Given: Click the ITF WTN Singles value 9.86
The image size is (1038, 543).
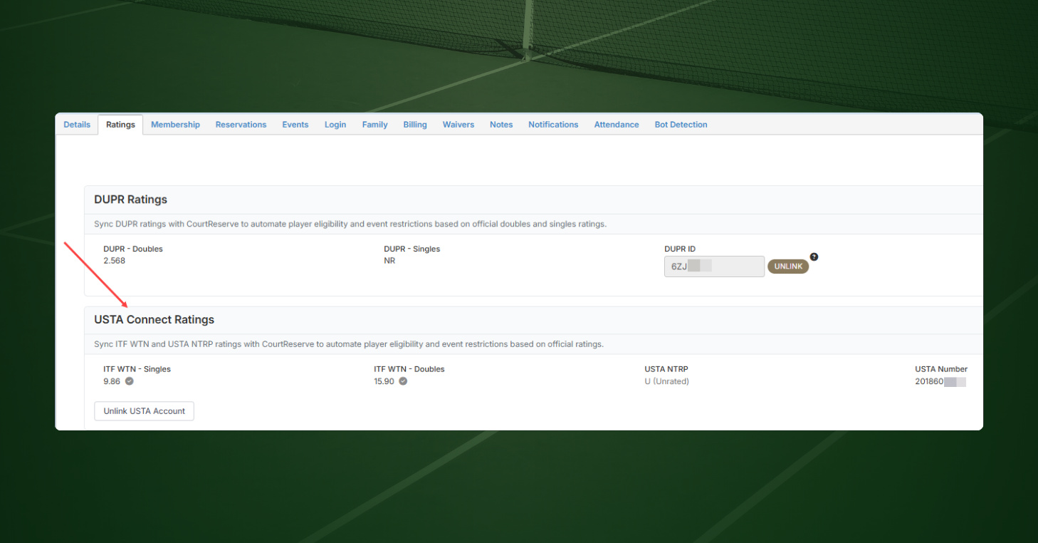Looking at the screenshot, I should 112,381.
